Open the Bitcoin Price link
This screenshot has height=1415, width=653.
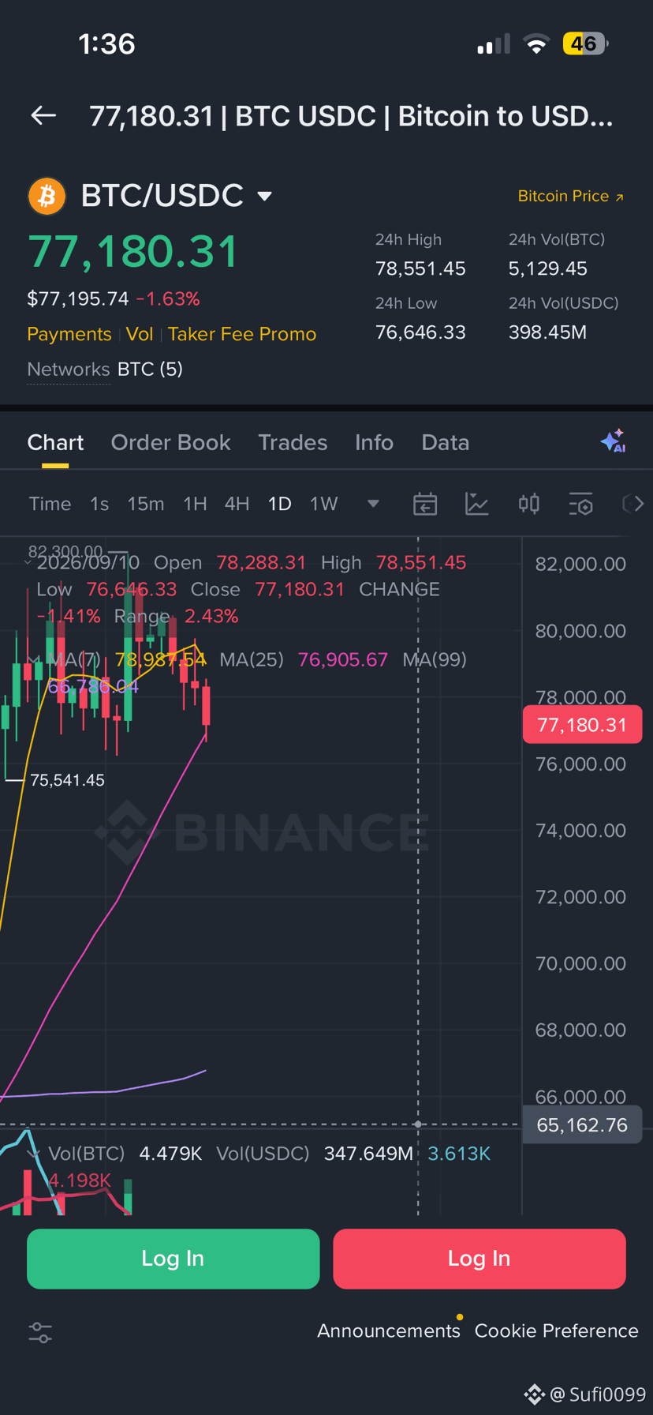(571, 196)
